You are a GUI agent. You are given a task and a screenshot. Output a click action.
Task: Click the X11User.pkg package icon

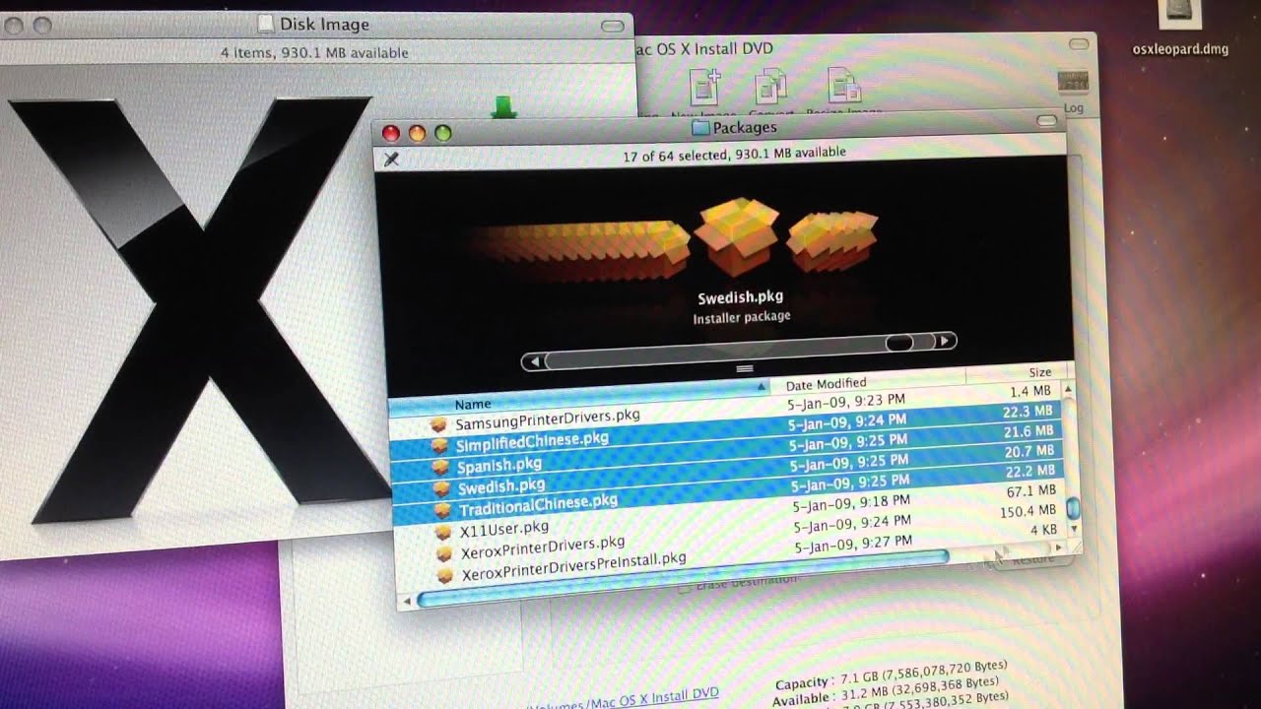[x=443, y=533]
